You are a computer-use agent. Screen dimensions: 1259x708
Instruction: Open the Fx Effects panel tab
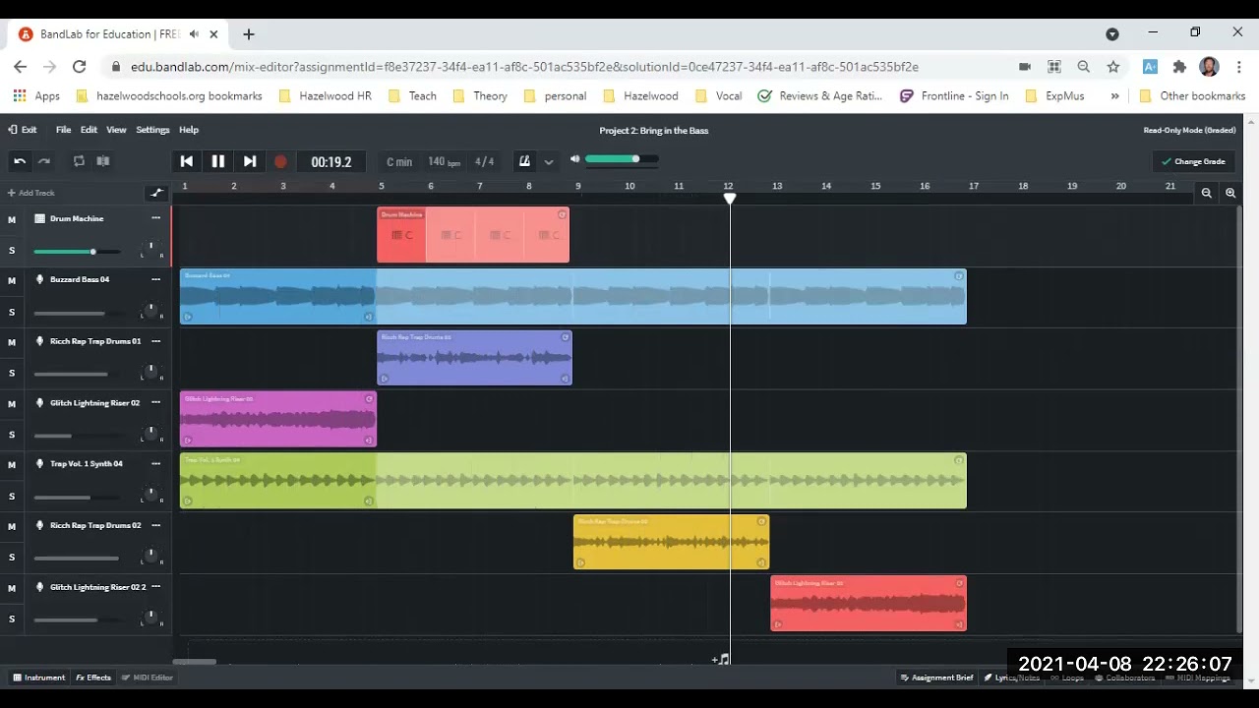(x=93, y=678)
